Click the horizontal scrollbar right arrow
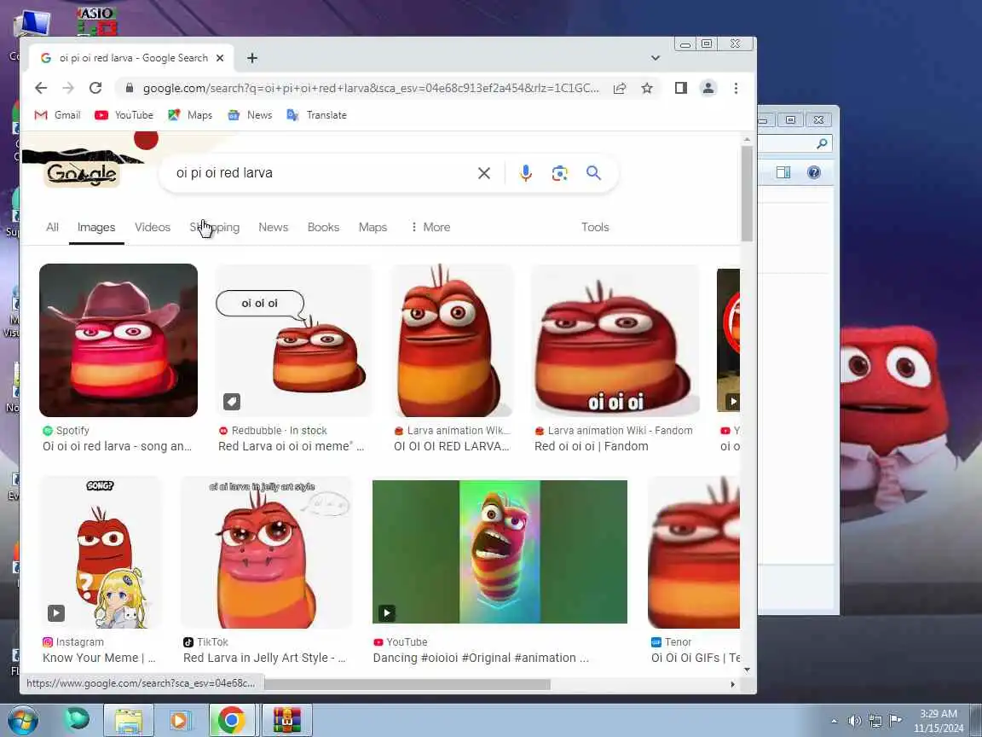Screen dimensions: 982x737 point(733,684)
